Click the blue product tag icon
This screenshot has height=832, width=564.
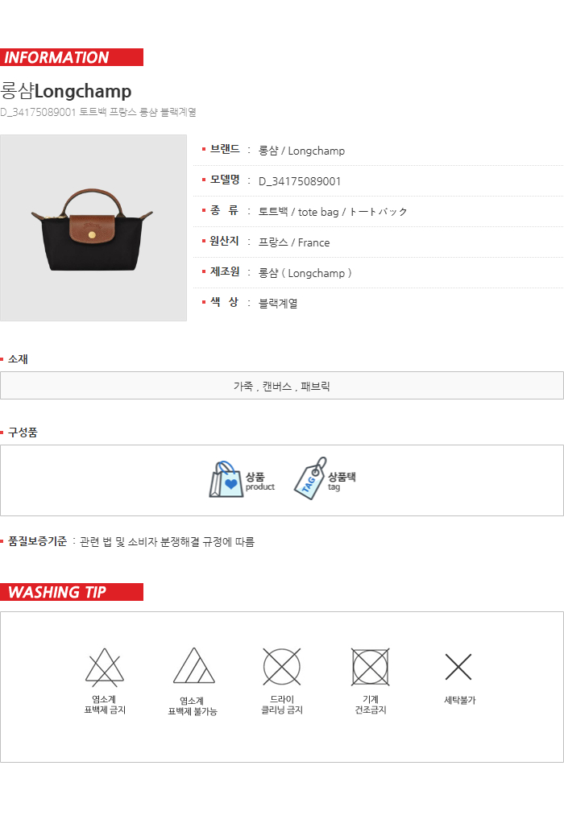tap(310, 478)
